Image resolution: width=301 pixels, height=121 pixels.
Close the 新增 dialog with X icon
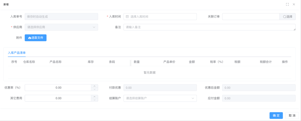(294, 4)
